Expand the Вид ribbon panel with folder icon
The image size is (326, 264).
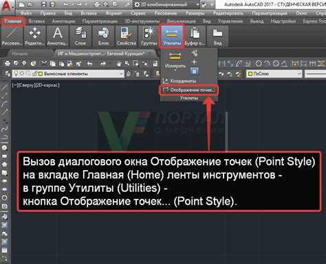tap(217, 36)
